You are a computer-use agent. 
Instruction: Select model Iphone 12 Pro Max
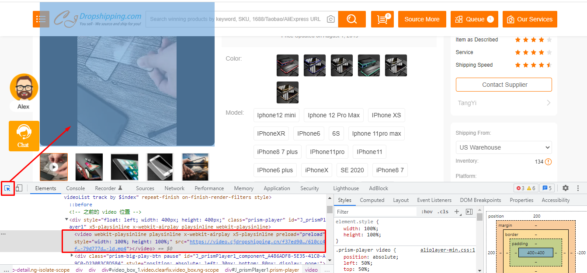point(333,115)
